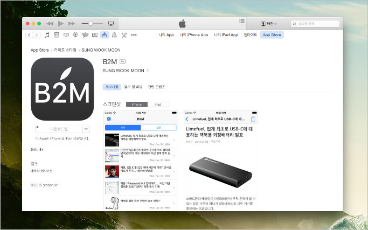
Task: Switch to the 나의 iPhone App tab
Action: click(194, 34)
